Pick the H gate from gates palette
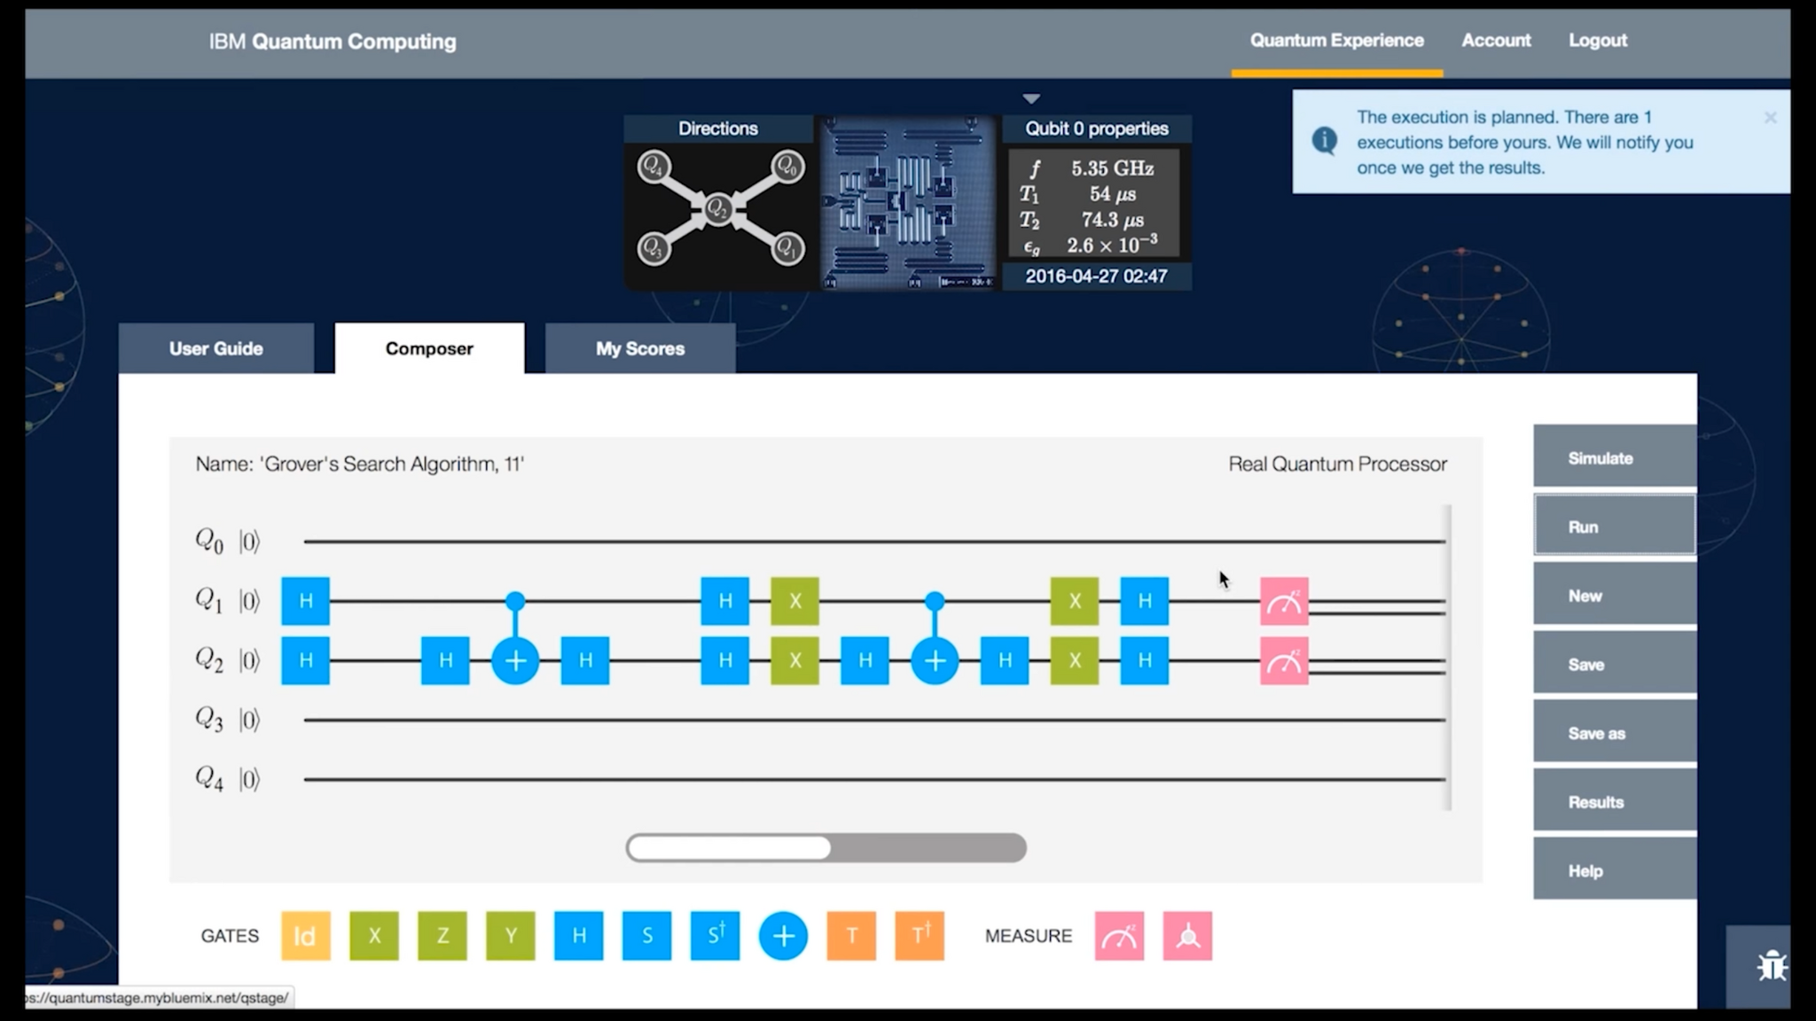1816x1021 pixels. coord(579,936)
